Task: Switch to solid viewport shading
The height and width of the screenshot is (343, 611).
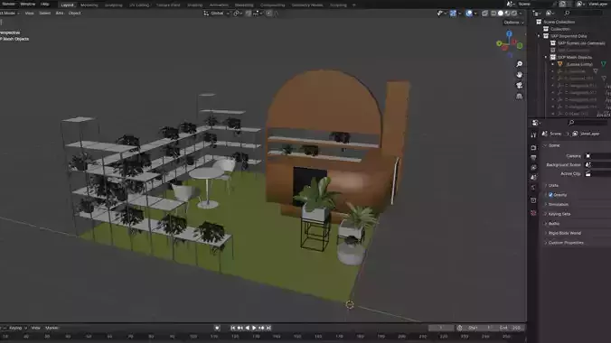Action: pos(501,14)
